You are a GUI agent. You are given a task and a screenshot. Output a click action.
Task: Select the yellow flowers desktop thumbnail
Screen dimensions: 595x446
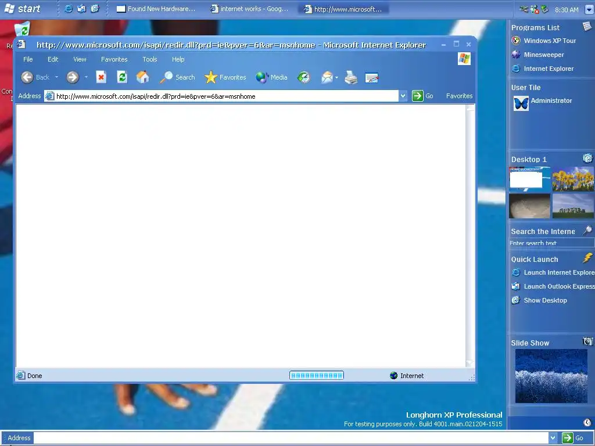click(573, 179)
